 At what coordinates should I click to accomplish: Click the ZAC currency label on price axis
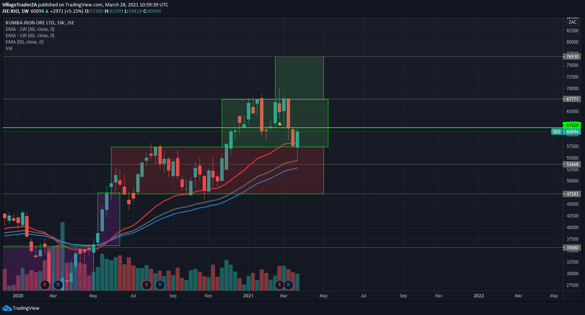[572, 22]
